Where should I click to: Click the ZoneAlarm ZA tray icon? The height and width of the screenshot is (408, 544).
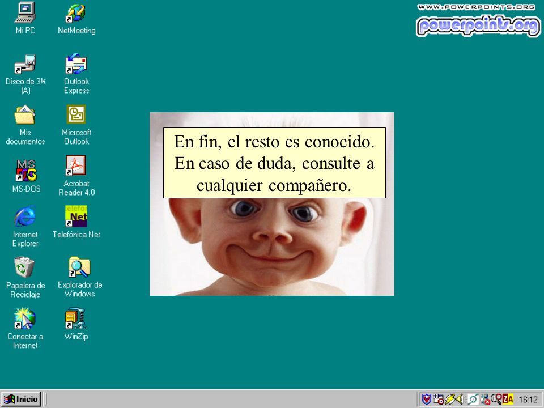point(508,399)
